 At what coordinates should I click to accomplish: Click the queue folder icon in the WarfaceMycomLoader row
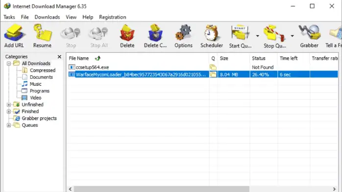pos(213,74)
